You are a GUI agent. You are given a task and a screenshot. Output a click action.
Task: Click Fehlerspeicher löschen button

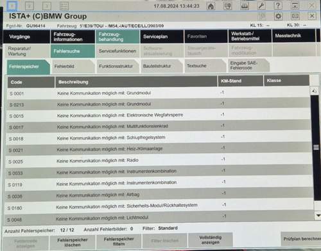click(x=73, y=243)
